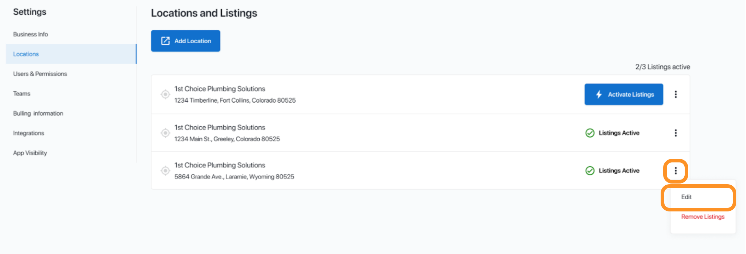Go to Users & Permissions settings

click(40, 74)
